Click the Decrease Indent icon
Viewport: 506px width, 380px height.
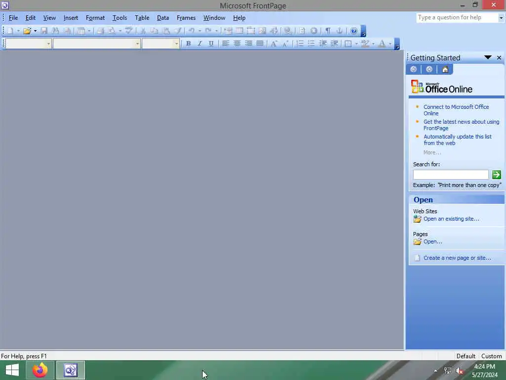click(323, 44)
